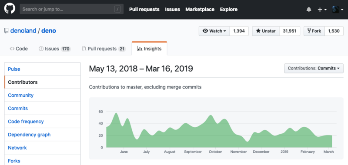Viewport: 348px width, 165px height.
Task: Open the Watch dropdown button
Action: [x=214, y=31]
